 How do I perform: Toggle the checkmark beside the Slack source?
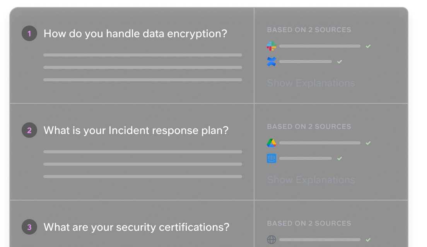click(368, 46)
